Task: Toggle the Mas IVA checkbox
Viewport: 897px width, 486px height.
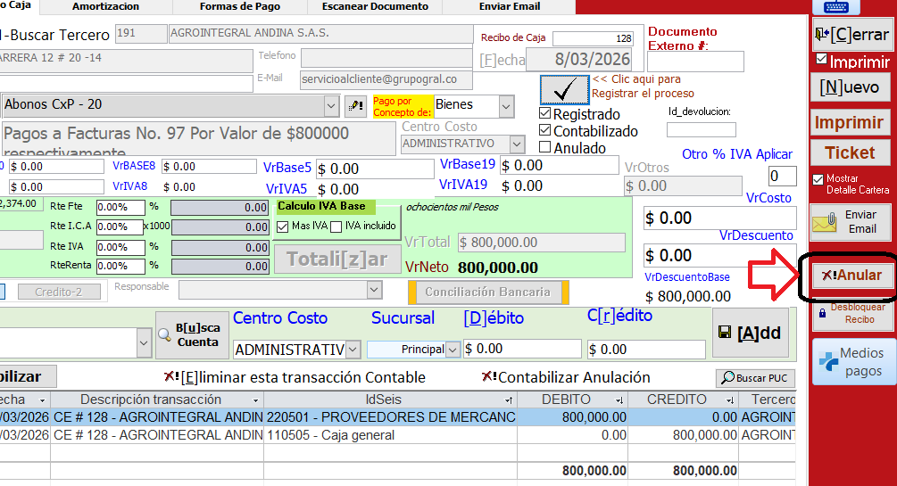Action: (x=283, y=227)
